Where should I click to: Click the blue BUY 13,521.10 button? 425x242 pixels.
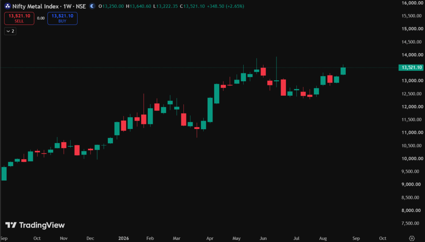(x=62, y=18)
